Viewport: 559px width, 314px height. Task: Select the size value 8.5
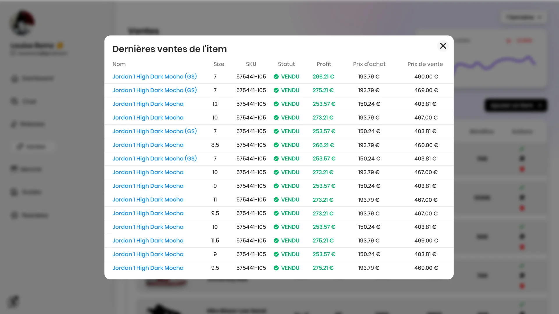[x=215, y=145]
